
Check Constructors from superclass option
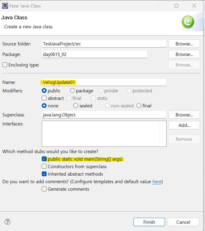44,166
